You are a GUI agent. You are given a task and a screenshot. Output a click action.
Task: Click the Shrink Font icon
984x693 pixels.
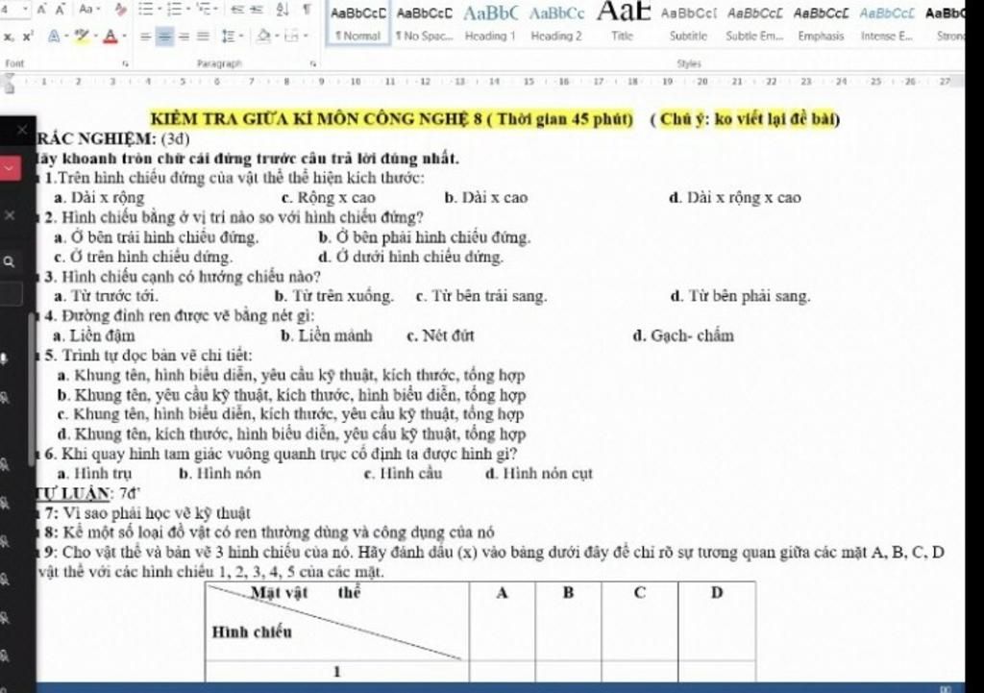pyautogui.click(x=61, y=10)
